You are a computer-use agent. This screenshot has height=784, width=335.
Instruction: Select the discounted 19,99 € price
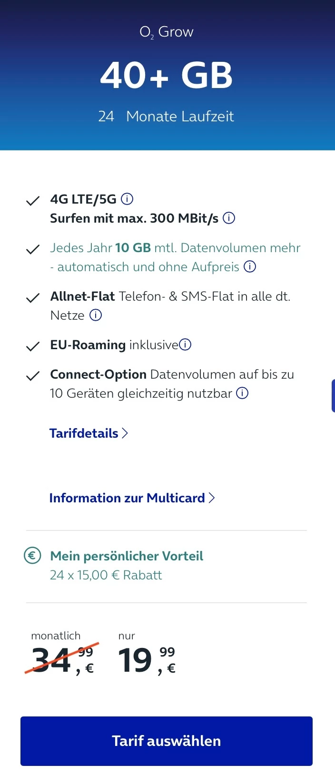click(x=147, y=660)
